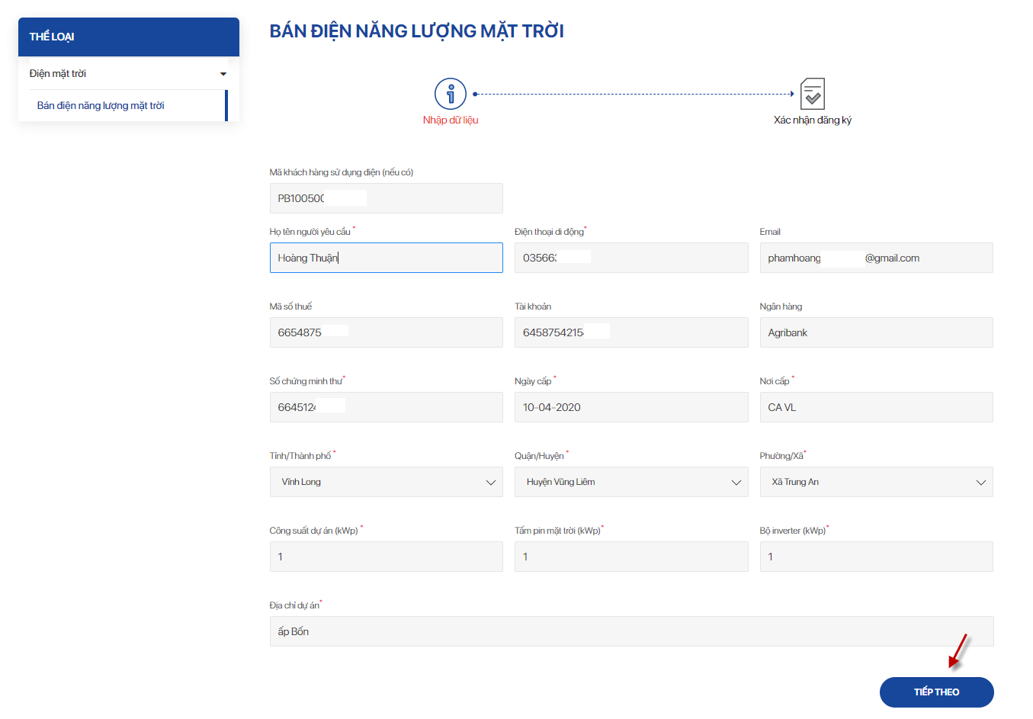Click the Ngày cấp date field
This screenshot has height=719, width=1033.
pos(630,407)
